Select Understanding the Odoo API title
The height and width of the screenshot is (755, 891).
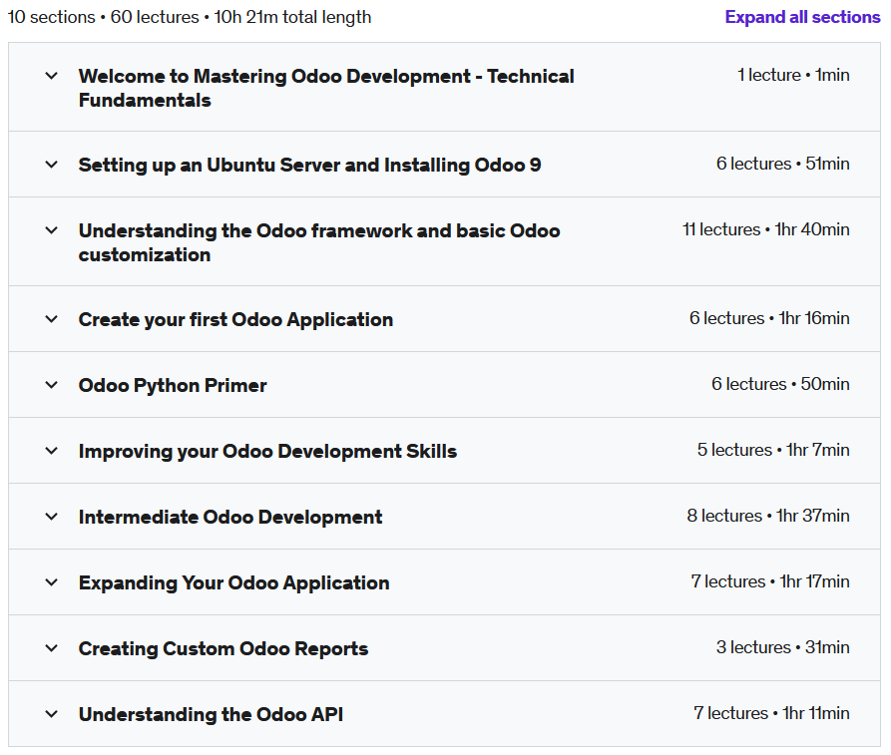pyautogui.click(x=211, y=715)
